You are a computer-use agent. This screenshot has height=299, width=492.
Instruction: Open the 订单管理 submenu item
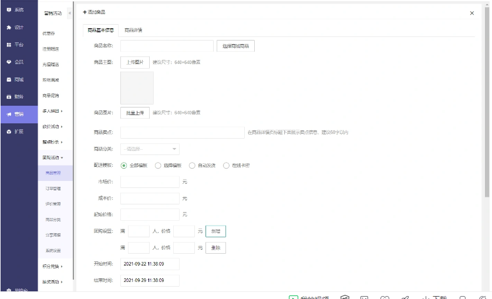click(53, 189)
